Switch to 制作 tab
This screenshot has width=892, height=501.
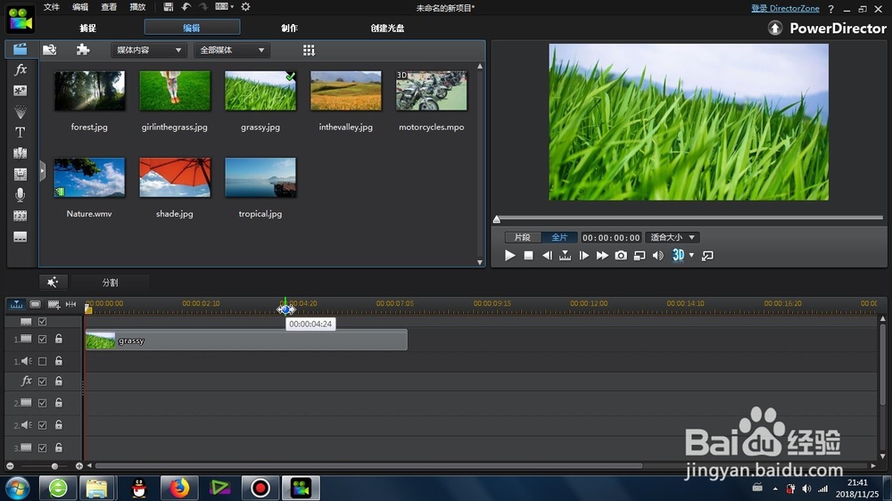pos(289,28)
